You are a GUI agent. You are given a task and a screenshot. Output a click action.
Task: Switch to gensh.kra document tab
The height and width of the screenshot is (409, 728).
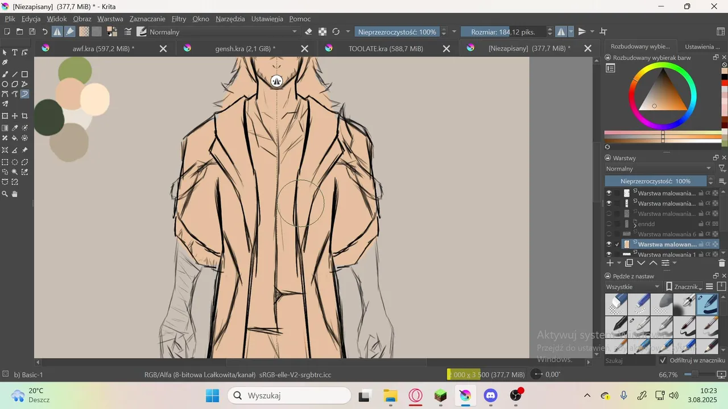(x=245, y=49)
